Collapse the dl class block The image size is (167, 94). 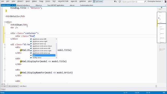tap(5, 44)
